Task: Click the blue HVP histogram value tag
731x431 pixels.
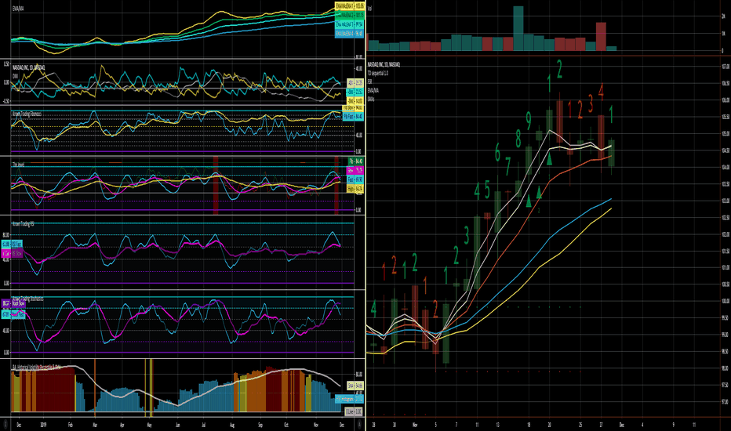Action: [350, 399]
